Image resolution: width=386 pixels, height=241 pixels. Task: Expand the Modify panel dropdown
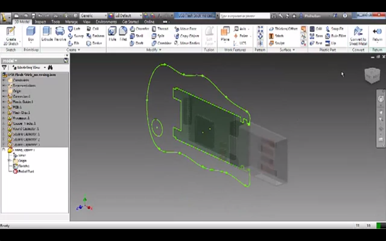(x=154, y=50)
